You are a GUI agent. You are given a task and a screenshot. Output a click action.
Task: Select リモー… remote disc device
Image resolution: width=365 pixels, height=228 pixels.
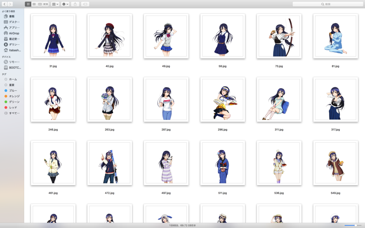tap(12, 62)
